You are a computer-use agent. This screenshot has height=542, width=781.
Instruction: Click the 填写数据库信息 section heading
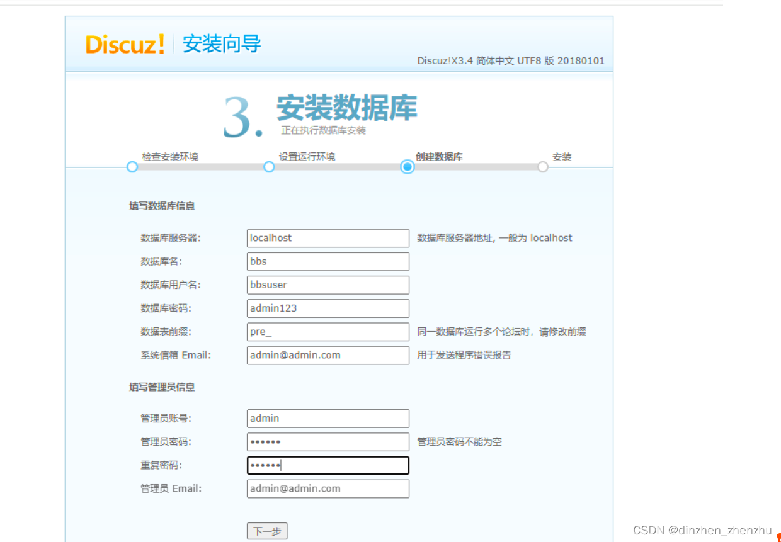(162, 206)
